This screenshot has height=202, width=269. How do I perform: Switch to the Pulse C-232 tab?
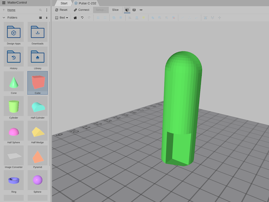[x=85, y=3]
